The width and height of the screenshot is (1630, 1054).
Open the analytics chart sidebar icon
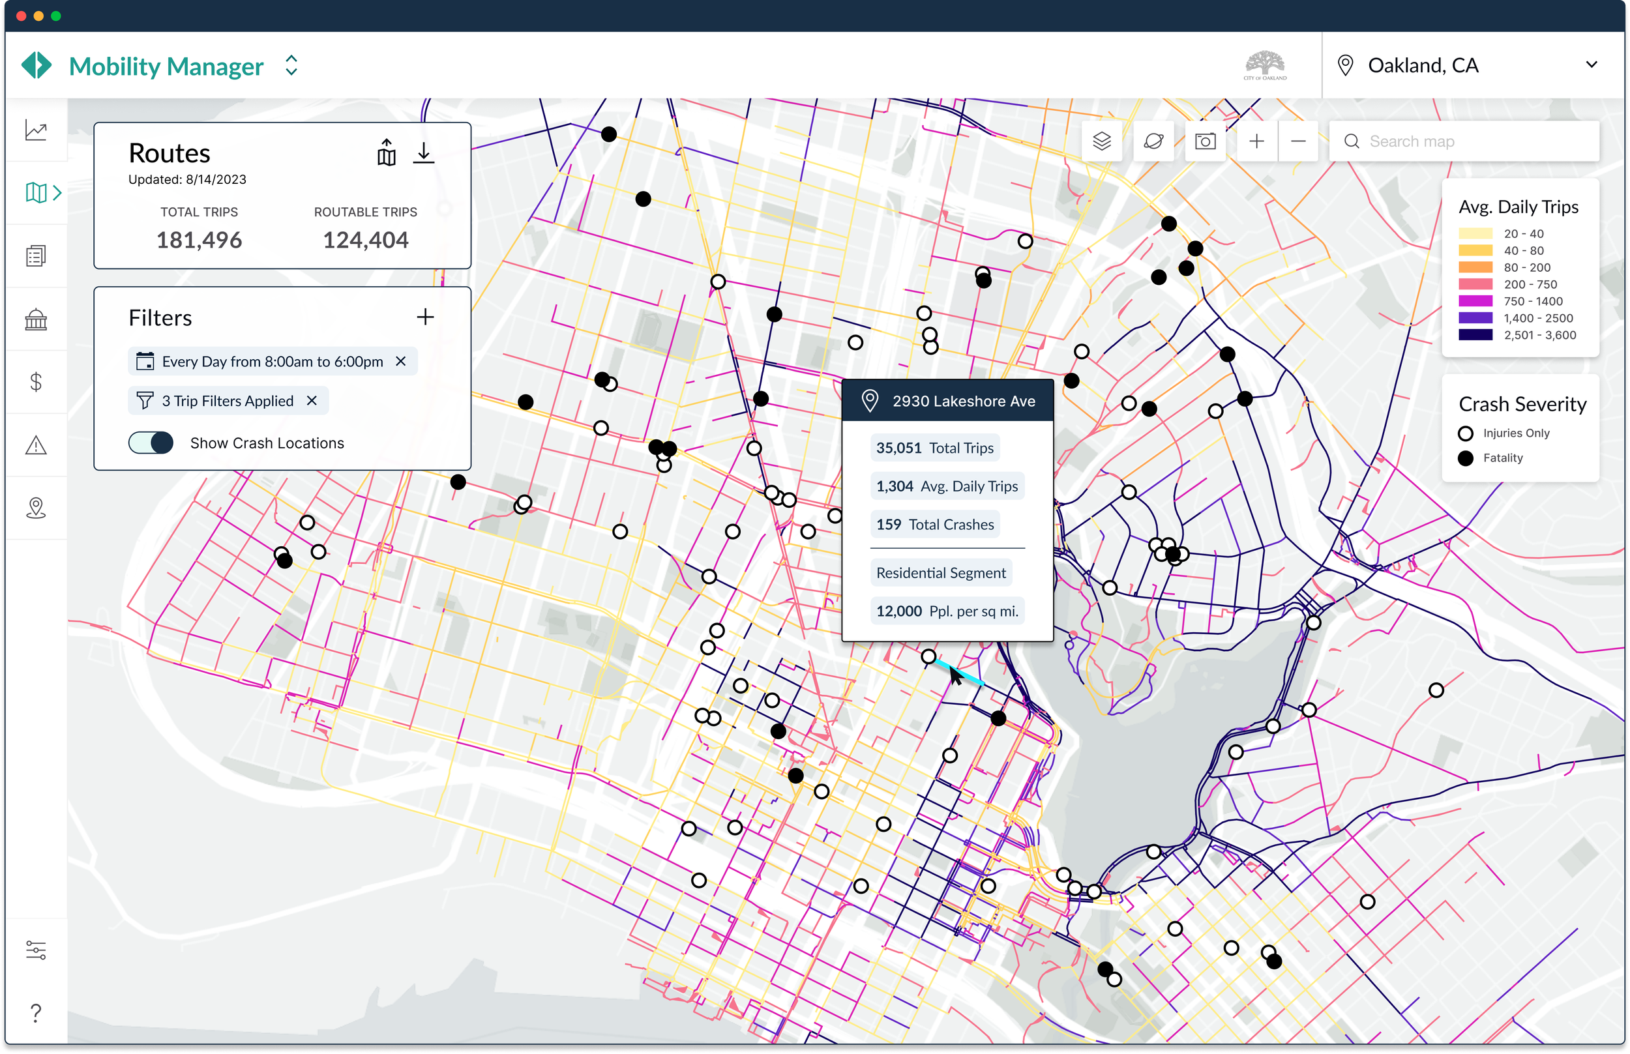(x=37, y=130)
